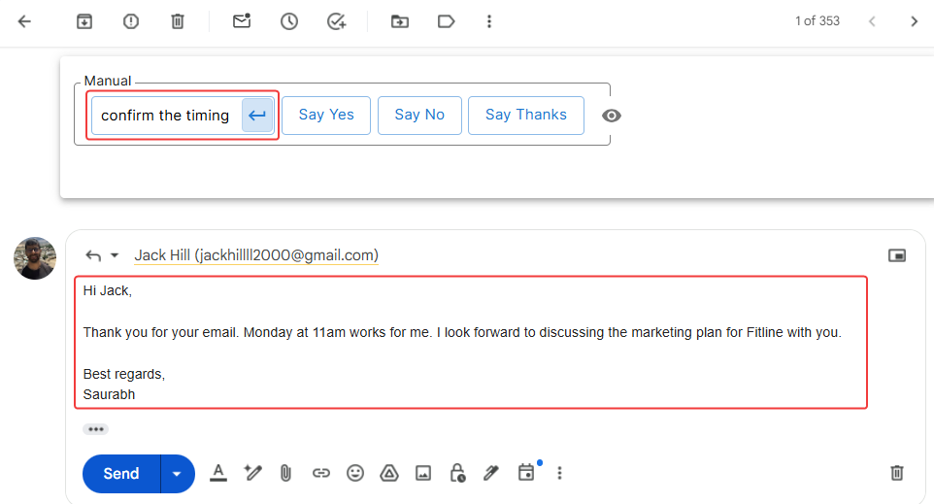Attach a file with the paperclip icon
The image size is (934, 504).
click(x=285, y=473)
